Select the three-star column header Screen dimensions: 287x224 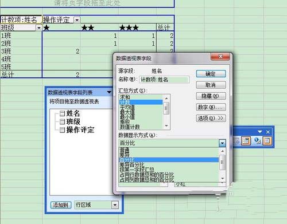coord(137,27)
